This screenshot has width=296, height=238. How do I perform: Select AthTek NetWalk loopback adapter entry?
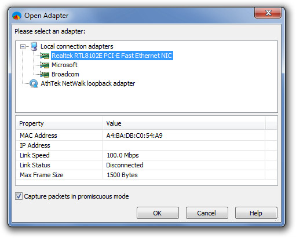pyautogui.click(x=88, y=83)
